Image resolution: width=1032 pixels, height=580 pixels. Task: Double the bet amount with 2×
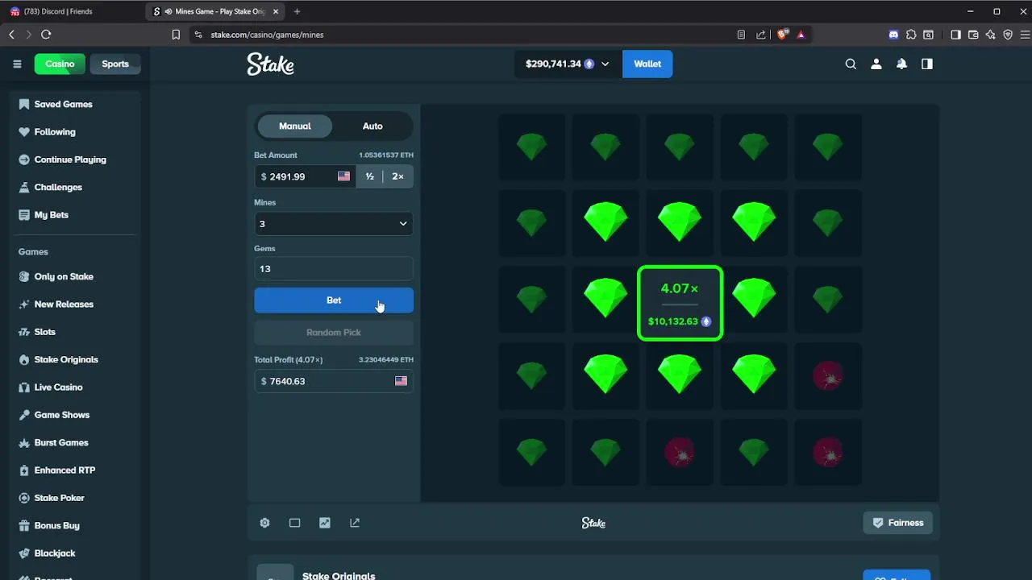click(398, 176)
